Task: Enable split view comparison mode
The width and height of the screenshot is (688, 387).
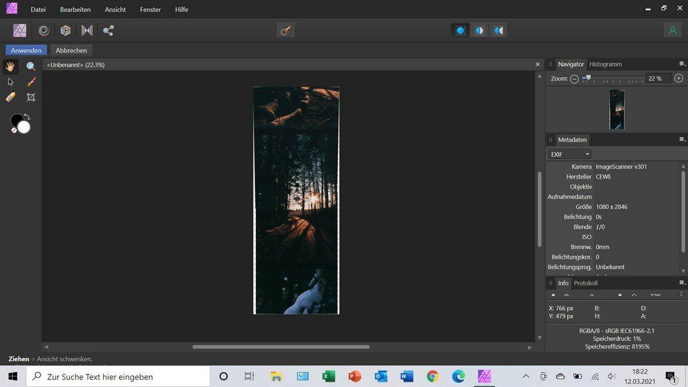Action: (479, 30)
